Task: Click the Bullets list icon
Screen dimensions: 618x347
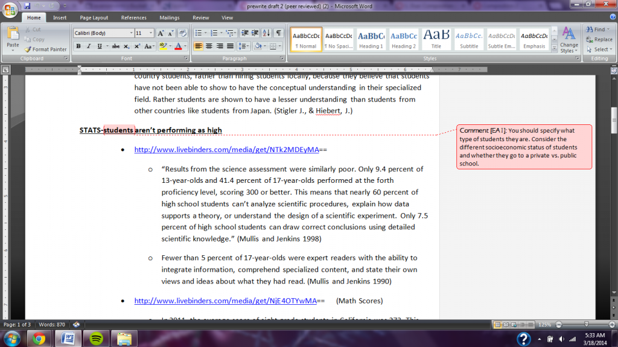Action: 199,33
